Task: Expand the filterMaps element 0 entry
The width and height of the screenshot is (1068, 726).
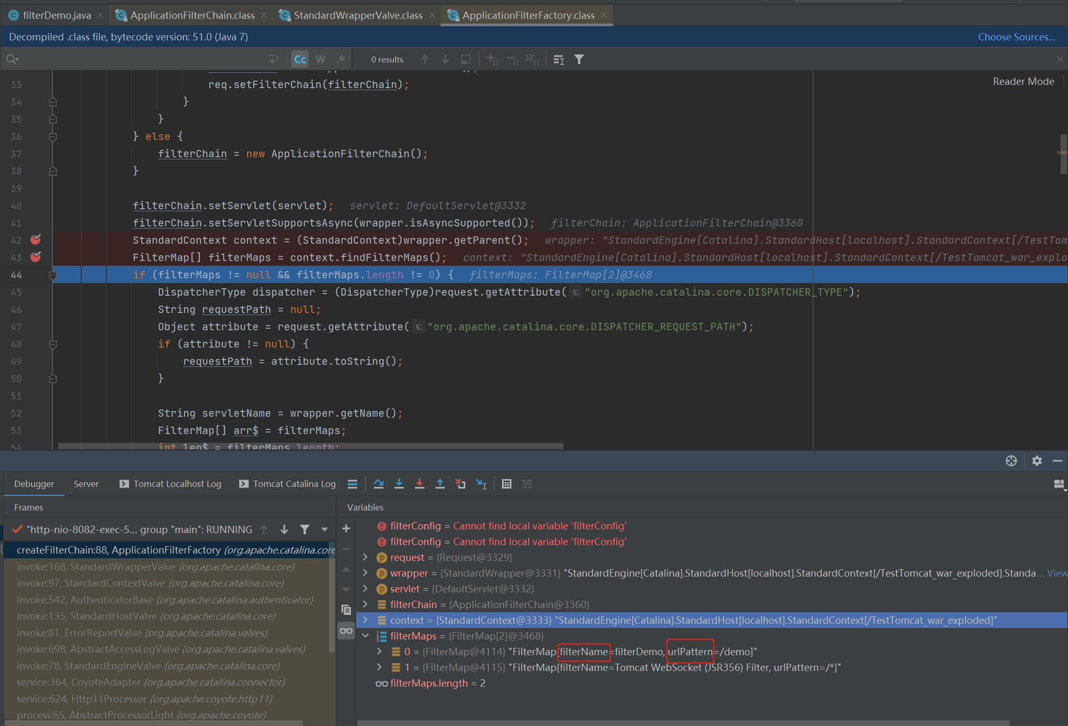Action: coord(379,652)
